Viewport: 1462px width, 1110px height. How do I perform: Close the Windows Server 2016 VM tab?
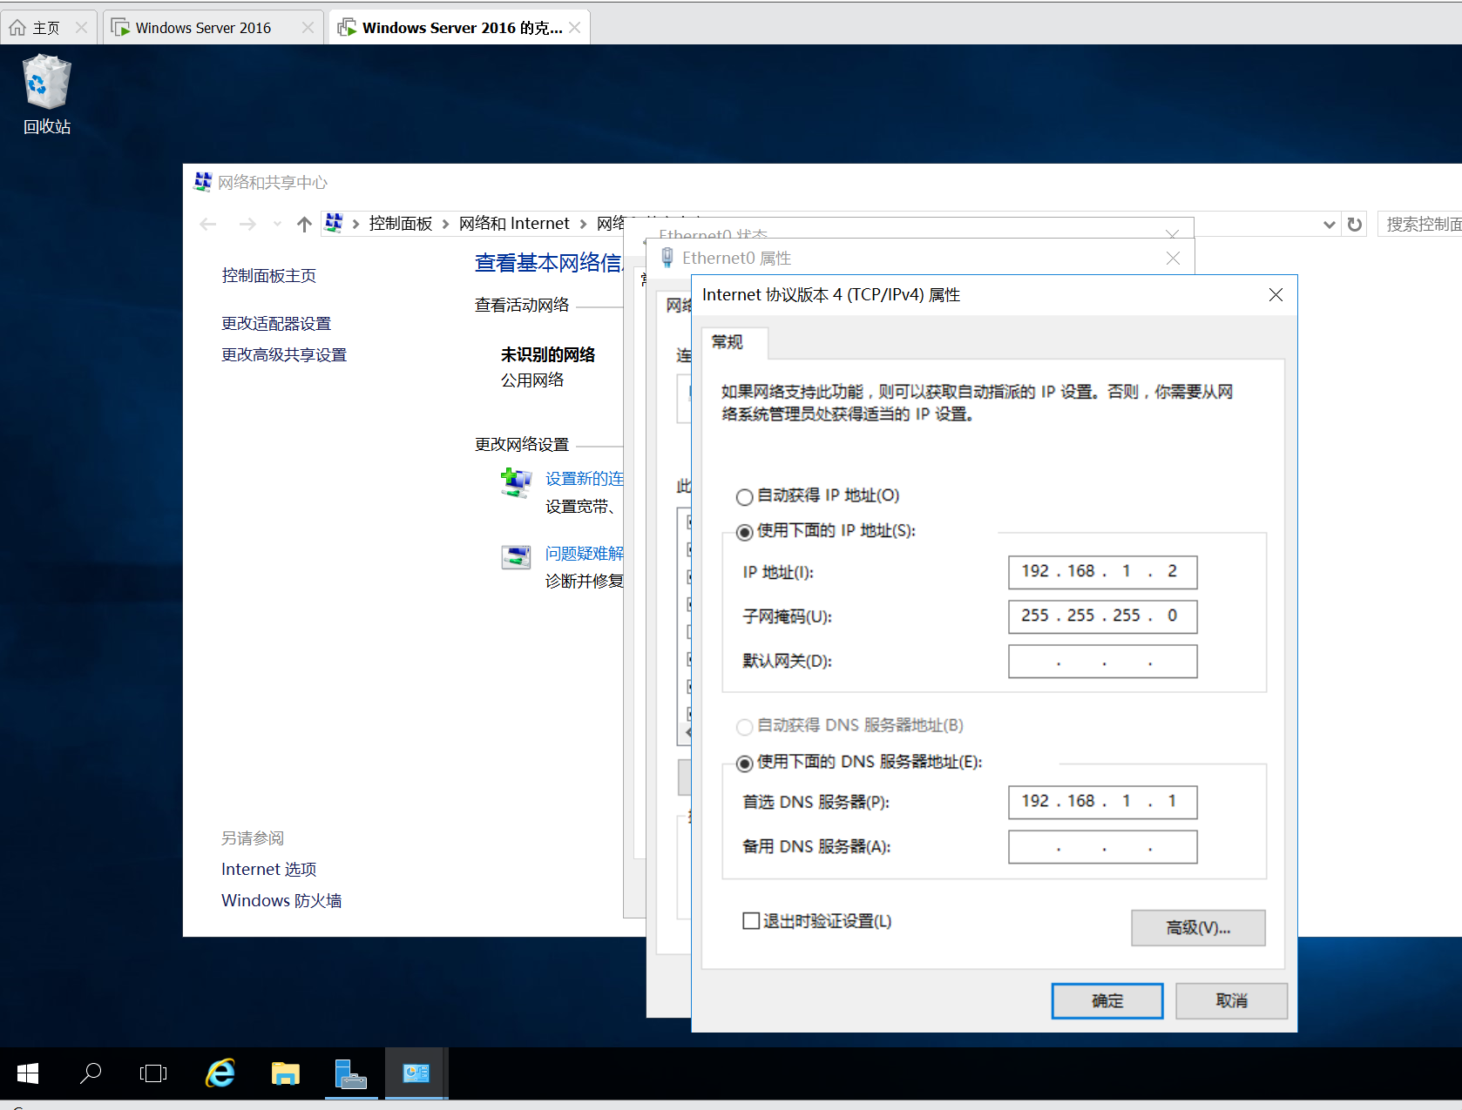(x=308, y=28)
